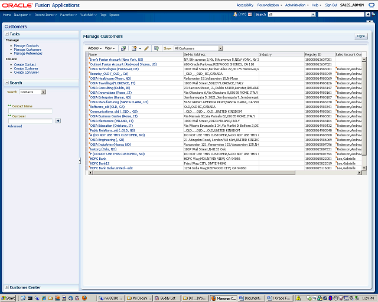
Task: Open the Search type Contacts dropdown
Action: pos(44,92)
